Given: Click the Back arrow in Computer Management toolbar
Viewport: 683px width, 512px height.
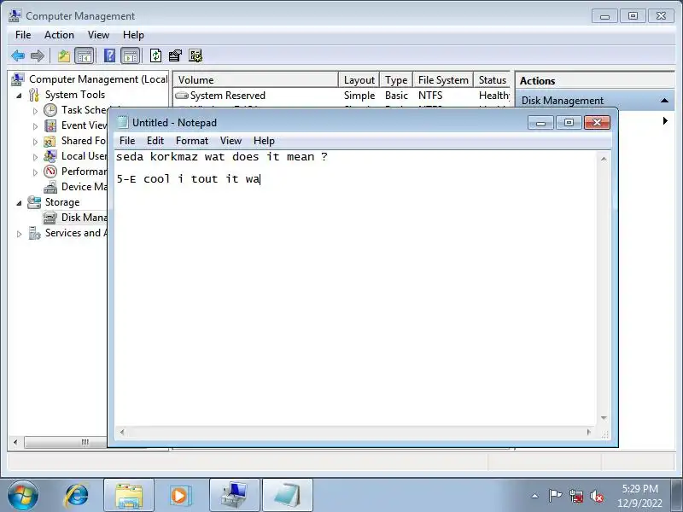Looking at the screenshot, I should click(x=18, y=55).
